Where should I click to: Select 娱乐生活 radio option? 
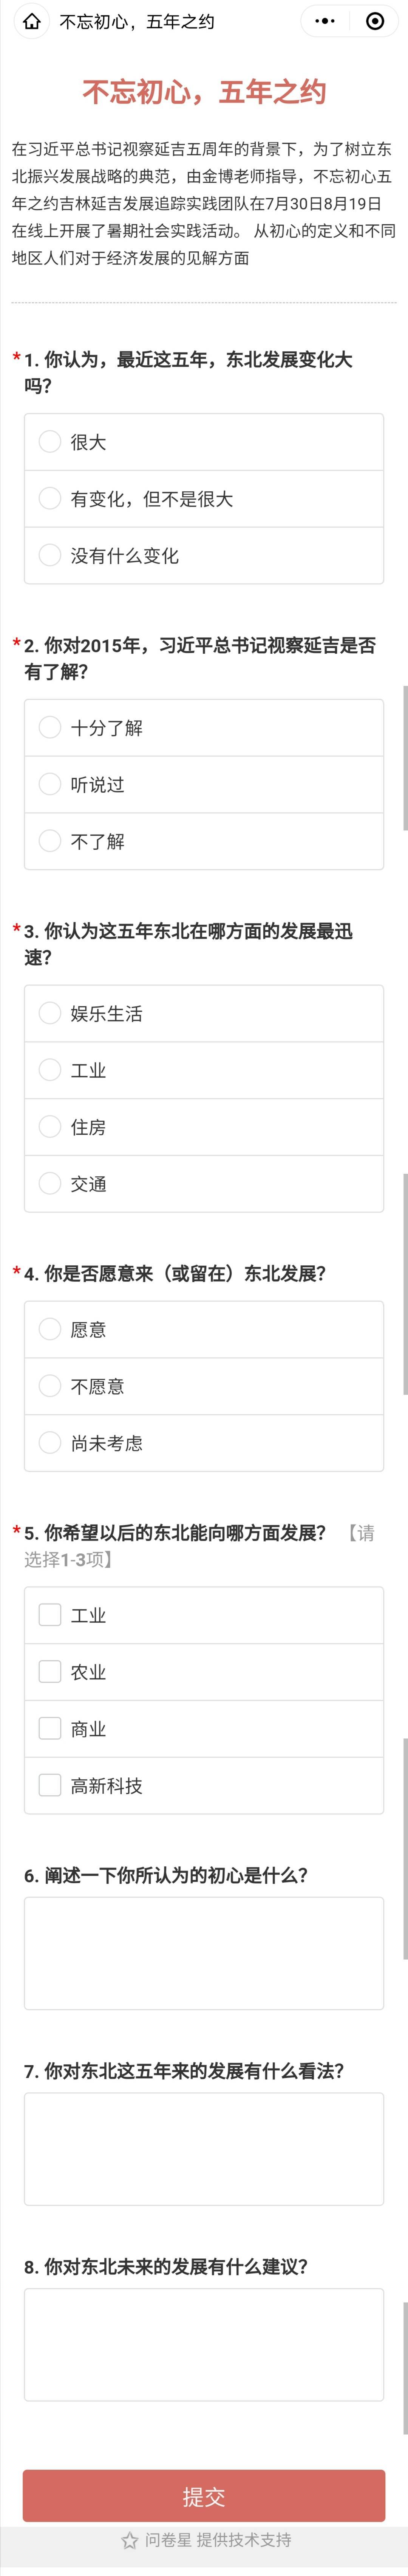[x=204, y=1014]
